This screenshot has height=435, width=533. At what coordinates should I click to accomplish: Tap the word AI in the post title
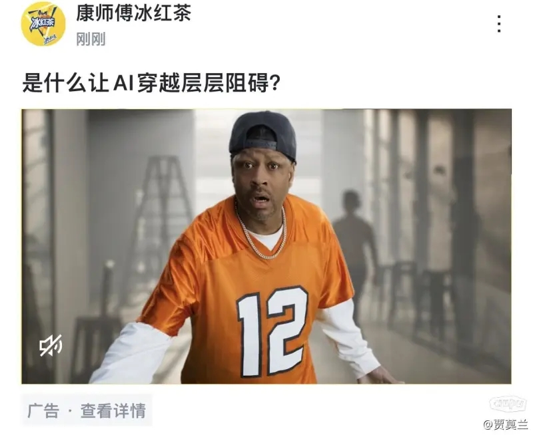click(123, 83)
